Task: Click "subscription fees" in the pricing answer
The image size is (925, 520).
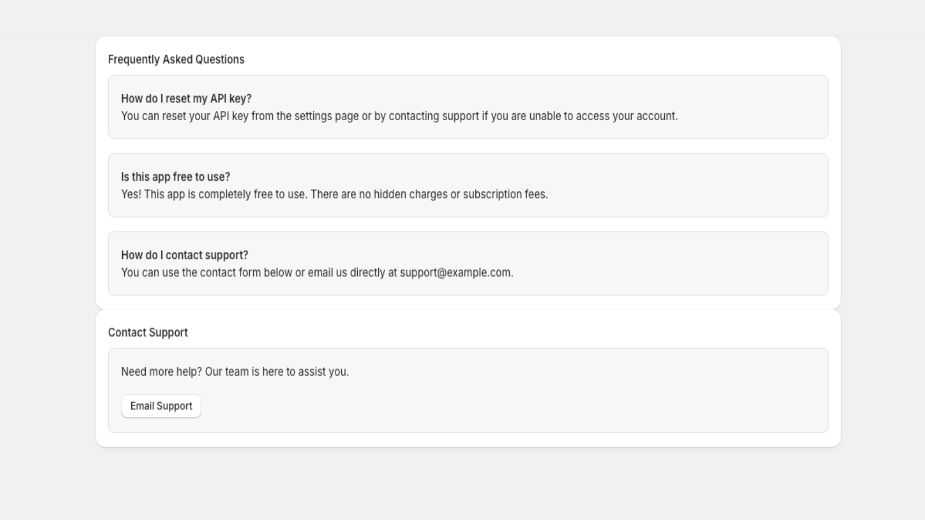Action: (x=504, y=195)
